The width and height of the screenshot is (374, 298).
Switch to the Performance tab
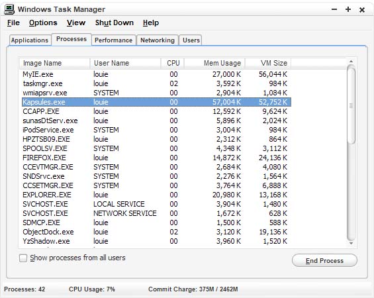tap(114, 40)
